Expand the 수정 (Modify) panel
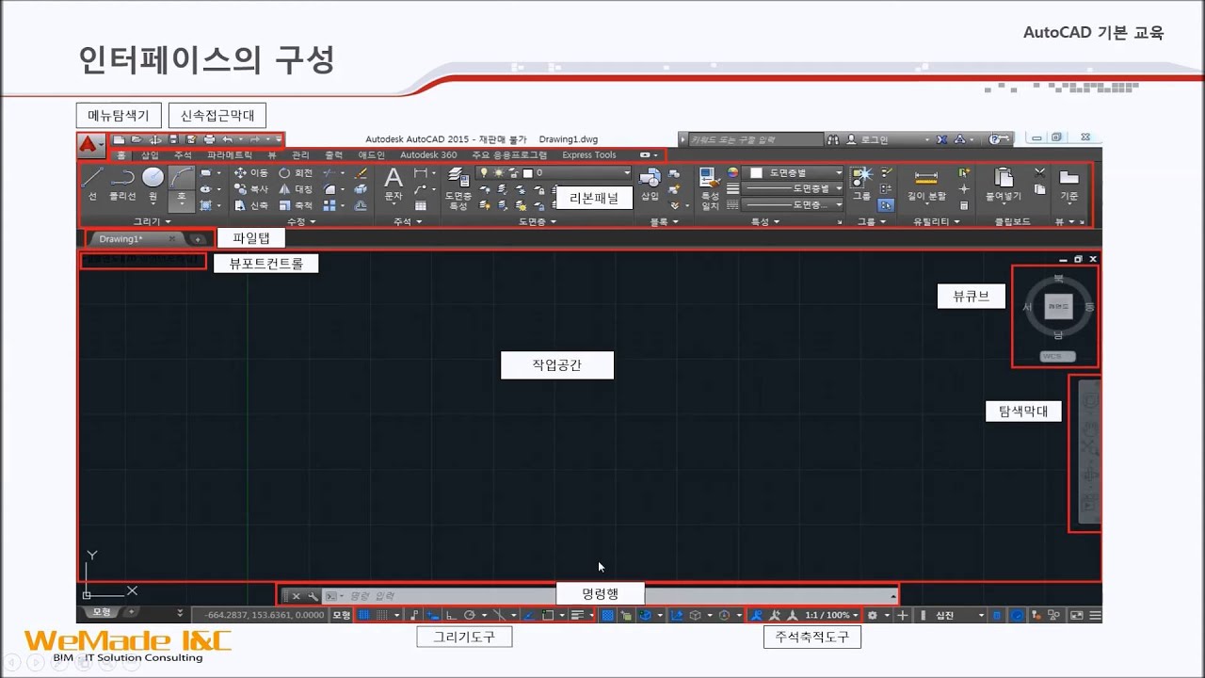The width and height of the screenshot is (1205, 678). point(301,222)
